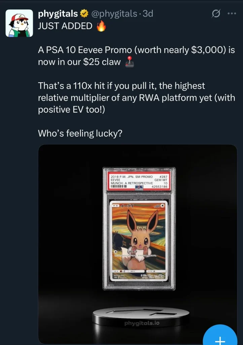Image resolution: width=243 pixels, height=345 pixels.
Task: Click the fire emoji after JUST ADDED
Action: coord(101,26)
